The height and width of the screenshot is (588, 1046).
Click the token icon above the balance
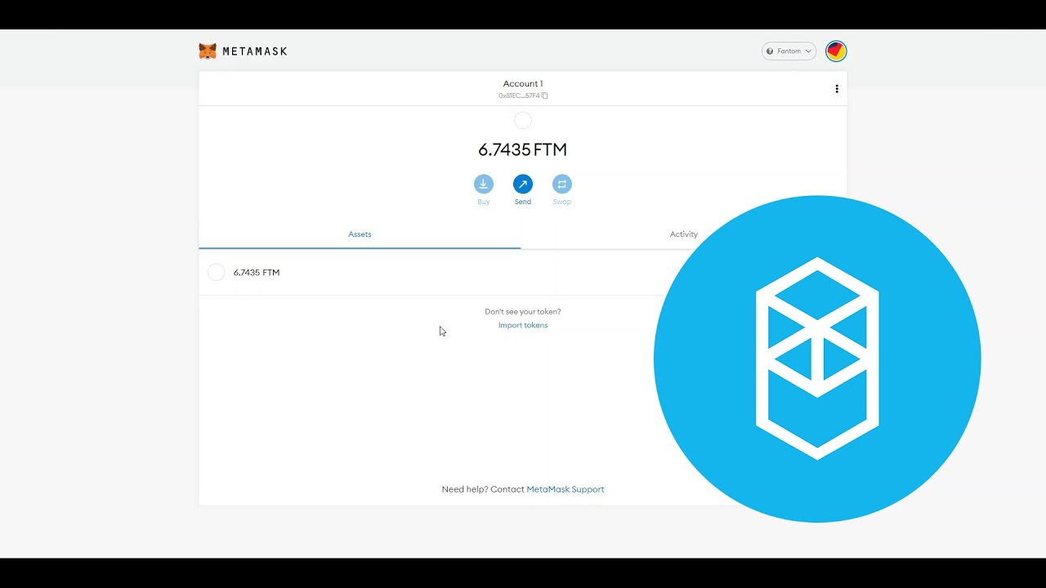(x=523, y=121)
